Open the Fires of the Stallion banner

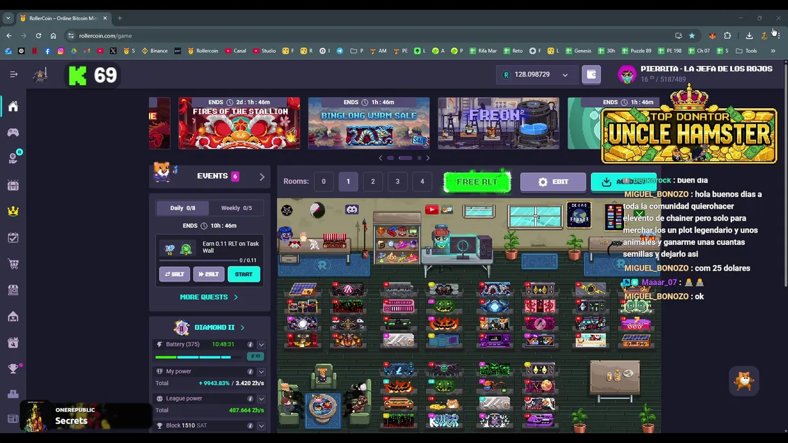coord(239,123)
